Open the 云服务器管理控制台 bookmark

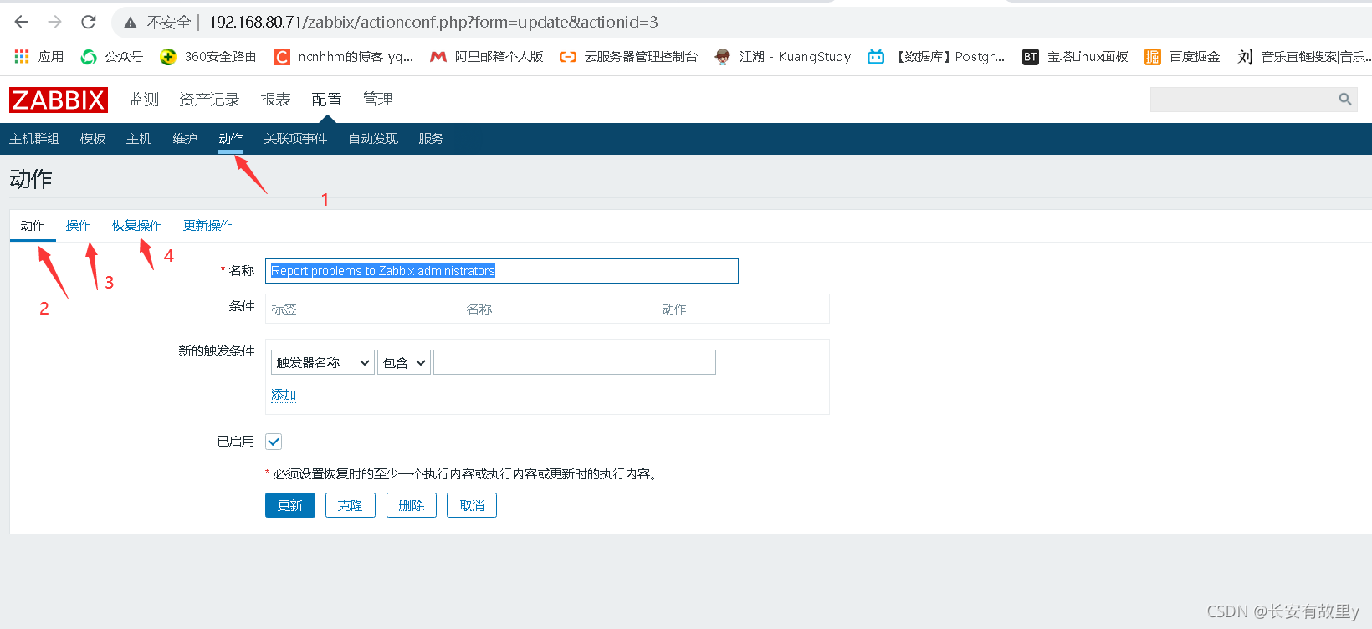628,56
